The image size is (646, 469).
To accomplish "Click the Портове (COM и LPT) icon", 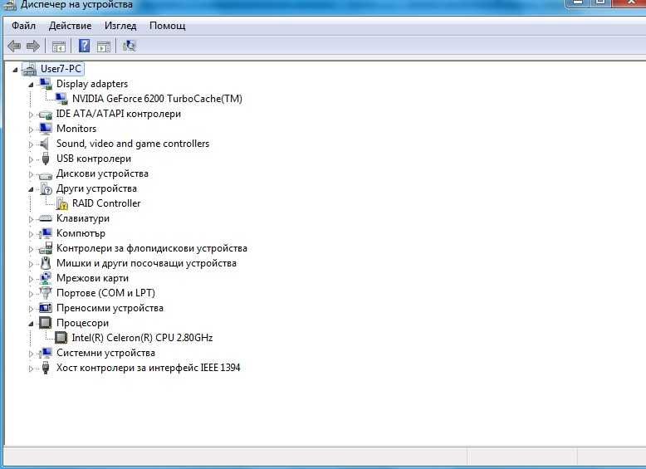I will [46, 293].
